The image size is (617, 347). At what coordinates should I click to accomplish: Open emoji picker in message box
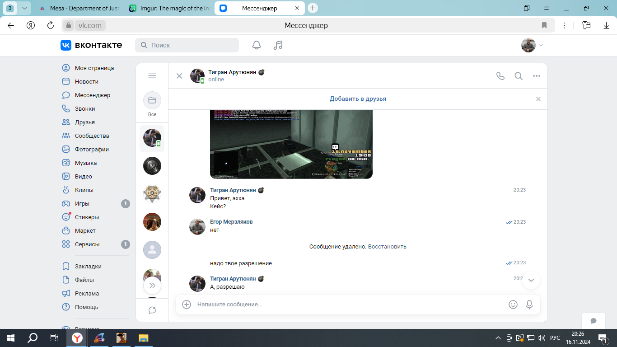pyautogui.click(x=513, y=305)
